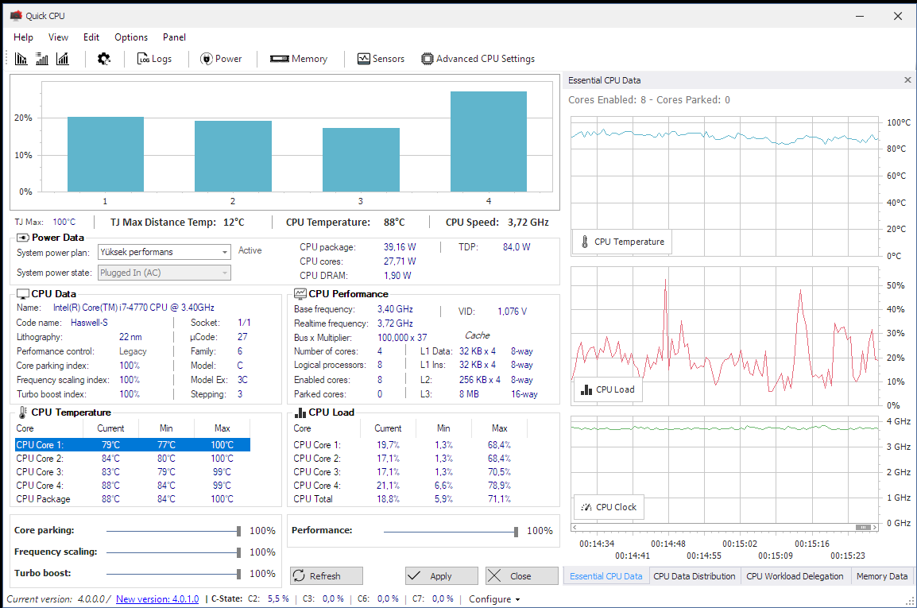Click the TDP value 84,0 W

[x=517, y=247]
